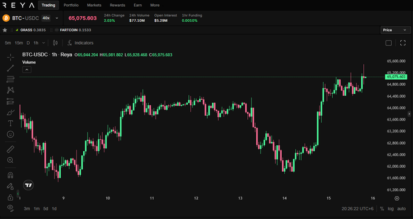Click the 24h Volume $77.10M value
The height and width of the screenshot is (219, 413).
pos(137,21)
